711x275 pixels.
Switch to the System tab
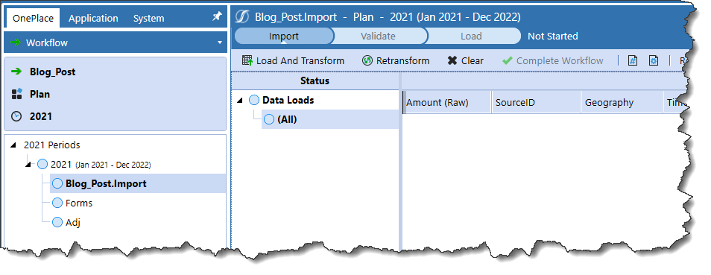[149, 18]
